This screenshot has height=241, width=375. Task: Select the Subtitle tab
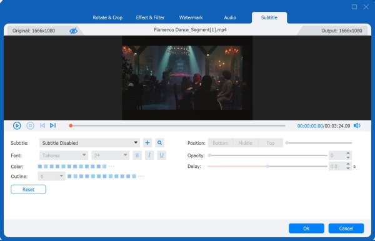pos(269,17)
